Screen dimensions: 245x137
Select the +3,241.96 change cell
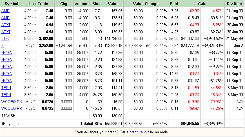[x=64, y=45]
